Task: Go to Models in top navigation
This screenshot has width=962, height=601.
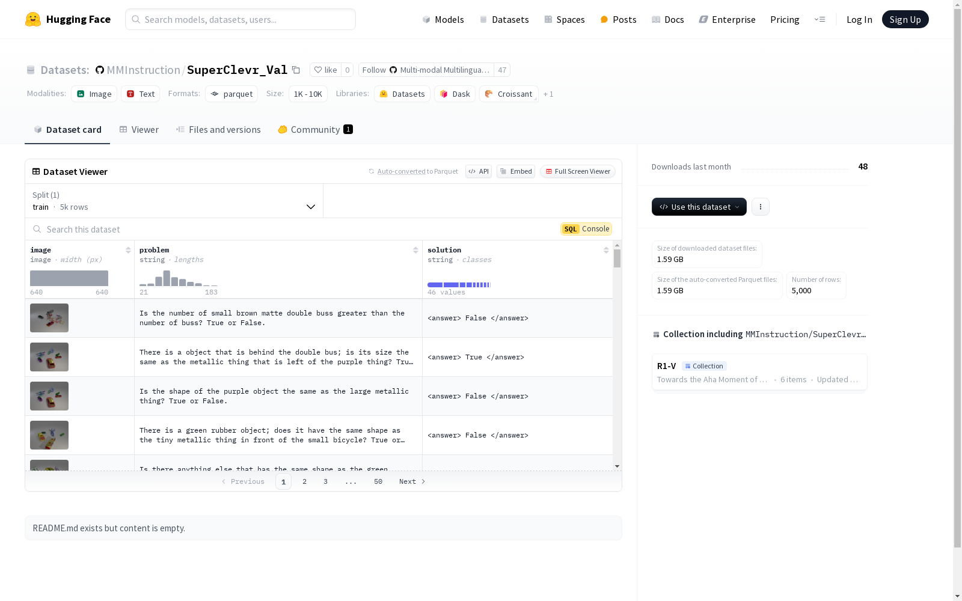Action: pos(443,19)
